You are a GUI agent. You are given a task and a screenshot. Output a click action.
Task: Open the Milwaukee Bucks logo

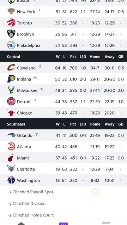11,90
